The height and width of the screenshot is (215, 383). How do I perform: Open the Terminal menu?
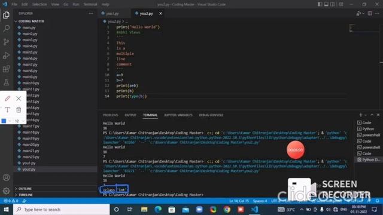coord(90,4)
